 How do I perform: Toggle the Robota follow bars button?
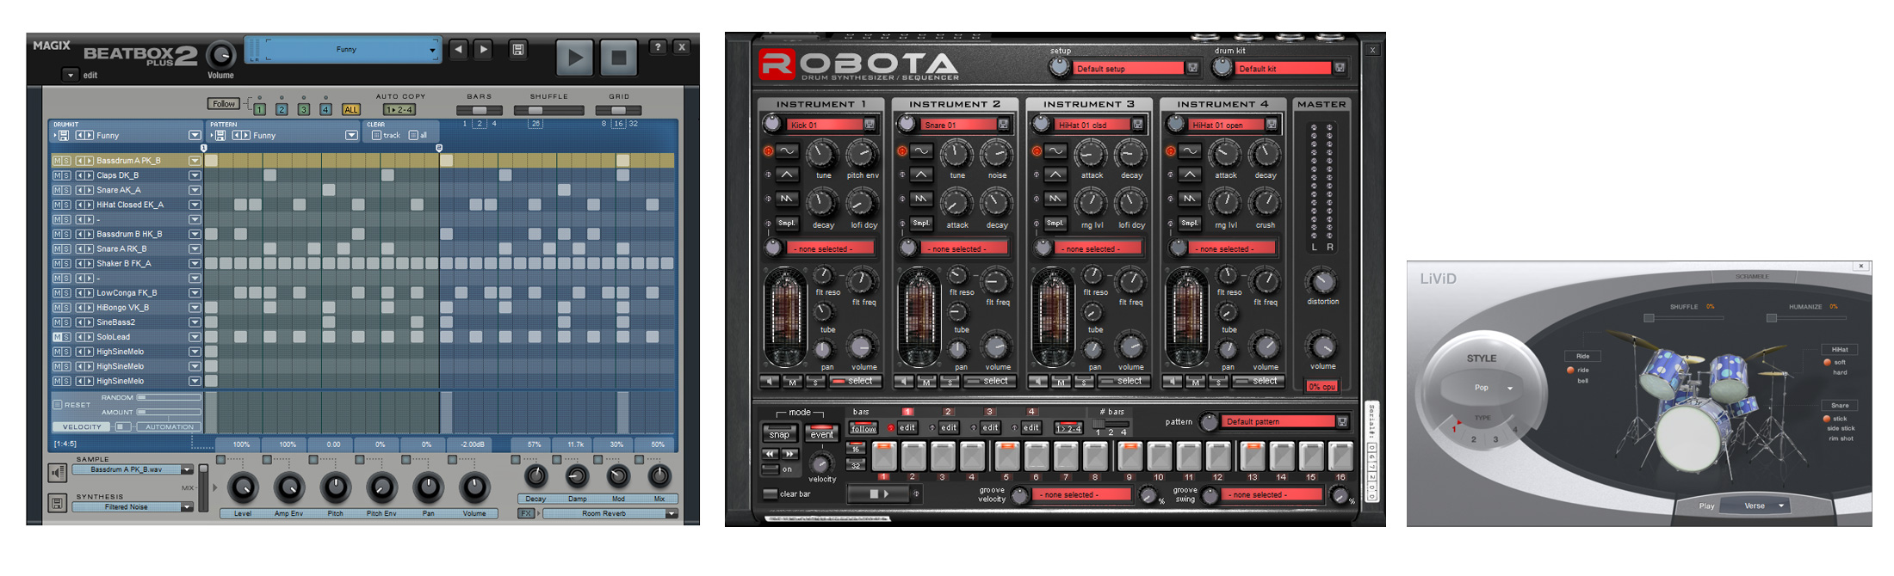(x=863, y=428)
